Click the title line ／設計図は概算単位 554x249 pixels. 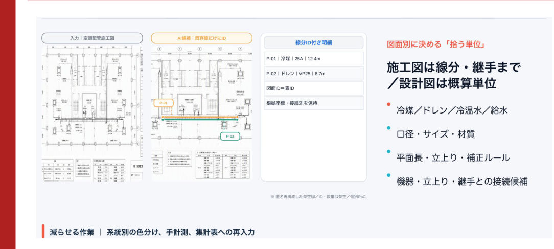[x=442, y=83]
